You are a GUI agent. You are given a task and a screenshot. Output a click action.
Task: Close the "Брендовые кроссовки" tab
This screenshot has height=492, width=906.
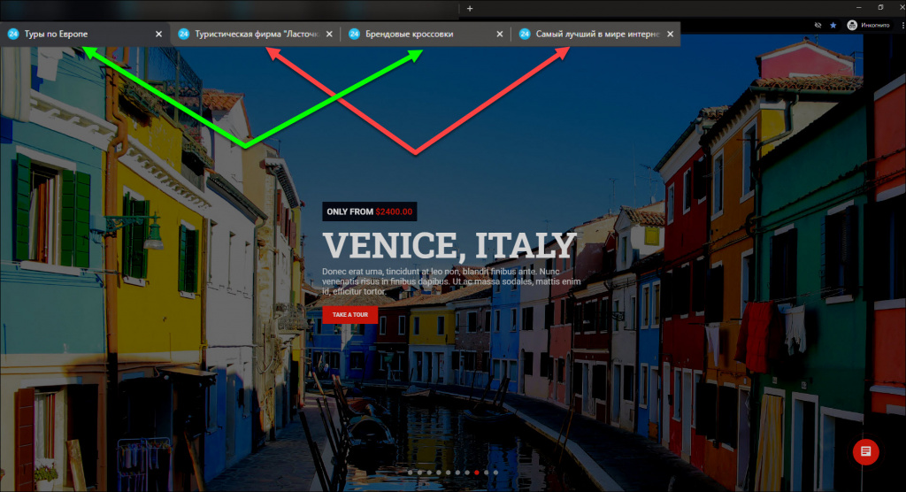tap(500, 35)
